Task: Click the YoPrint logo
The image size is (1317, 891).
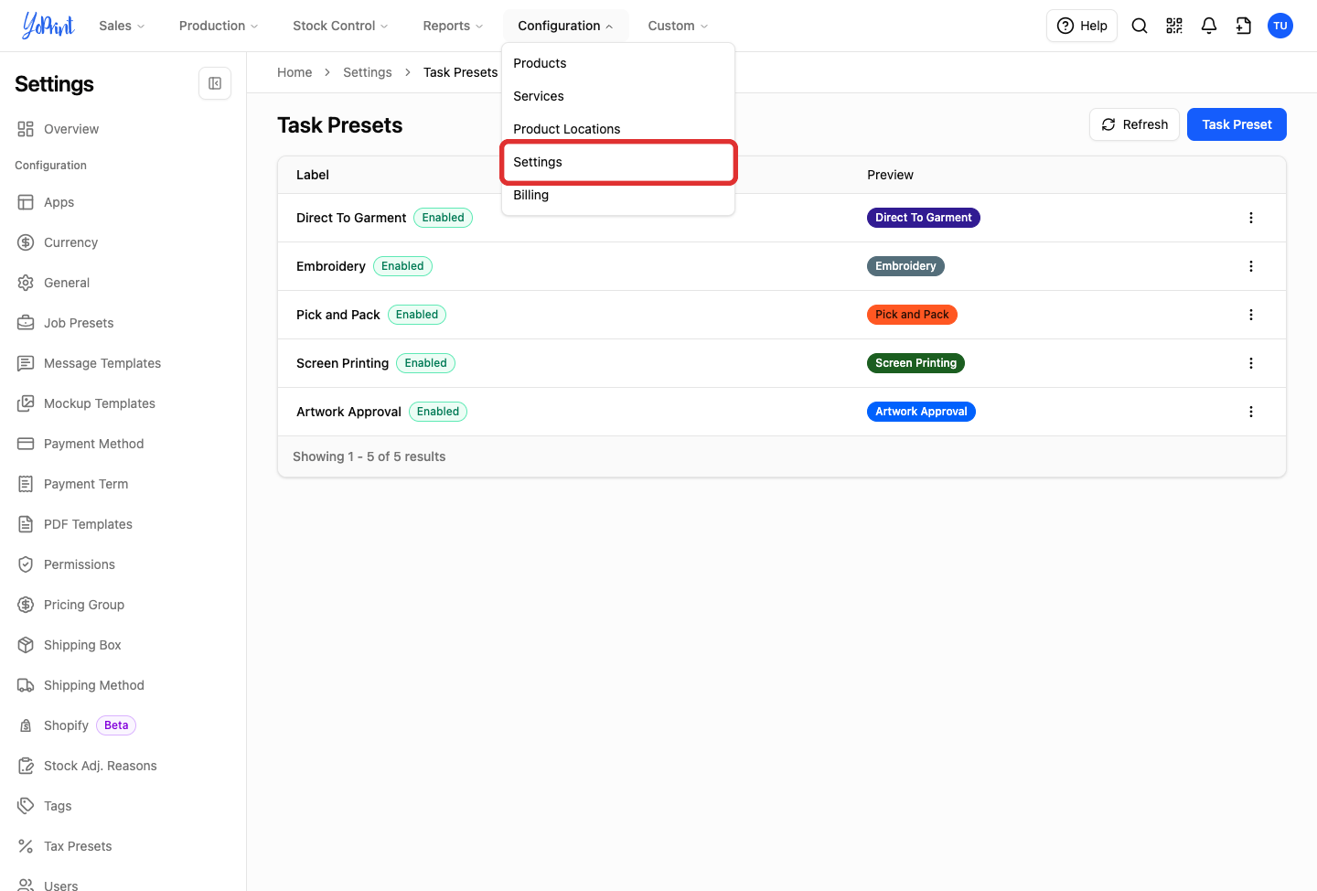Action: [x=48, y=26]
